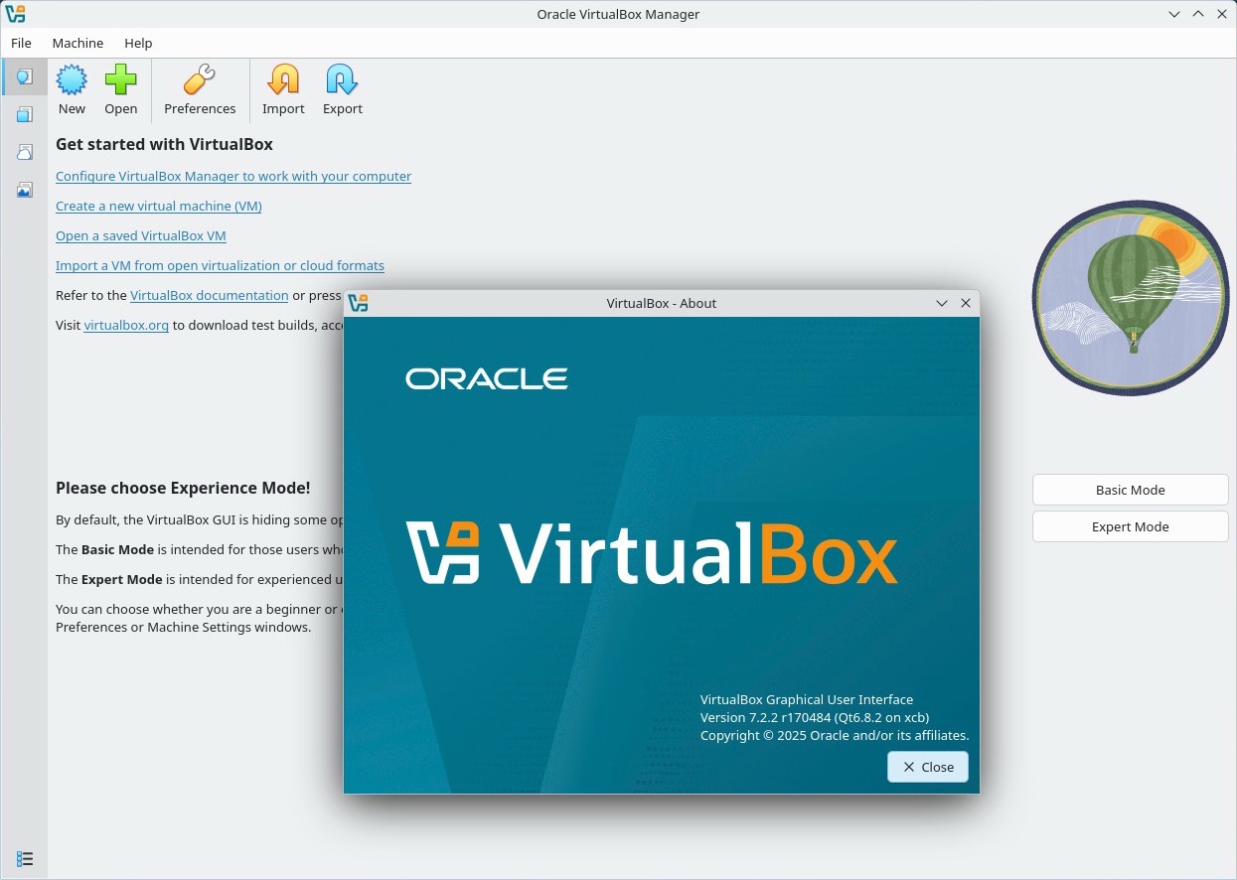1237x880 pixels.
Task: Click the 'VirtualBox Graphical User Interface' text
Action: pos(807,699)
